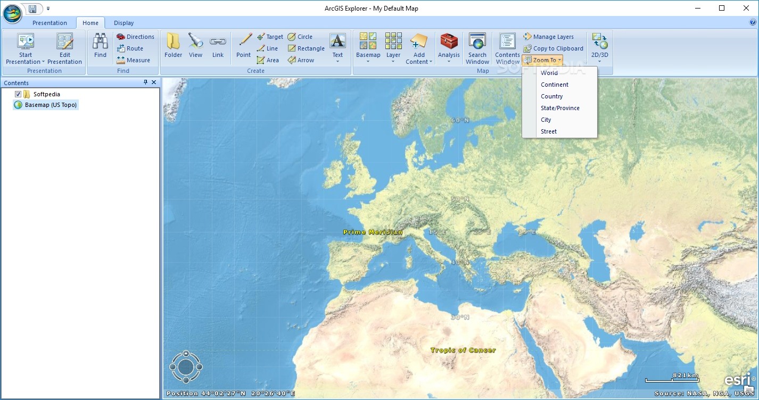Click the navigation compass control on map
The image size is (759, 400).
click(x=186, y=366)
